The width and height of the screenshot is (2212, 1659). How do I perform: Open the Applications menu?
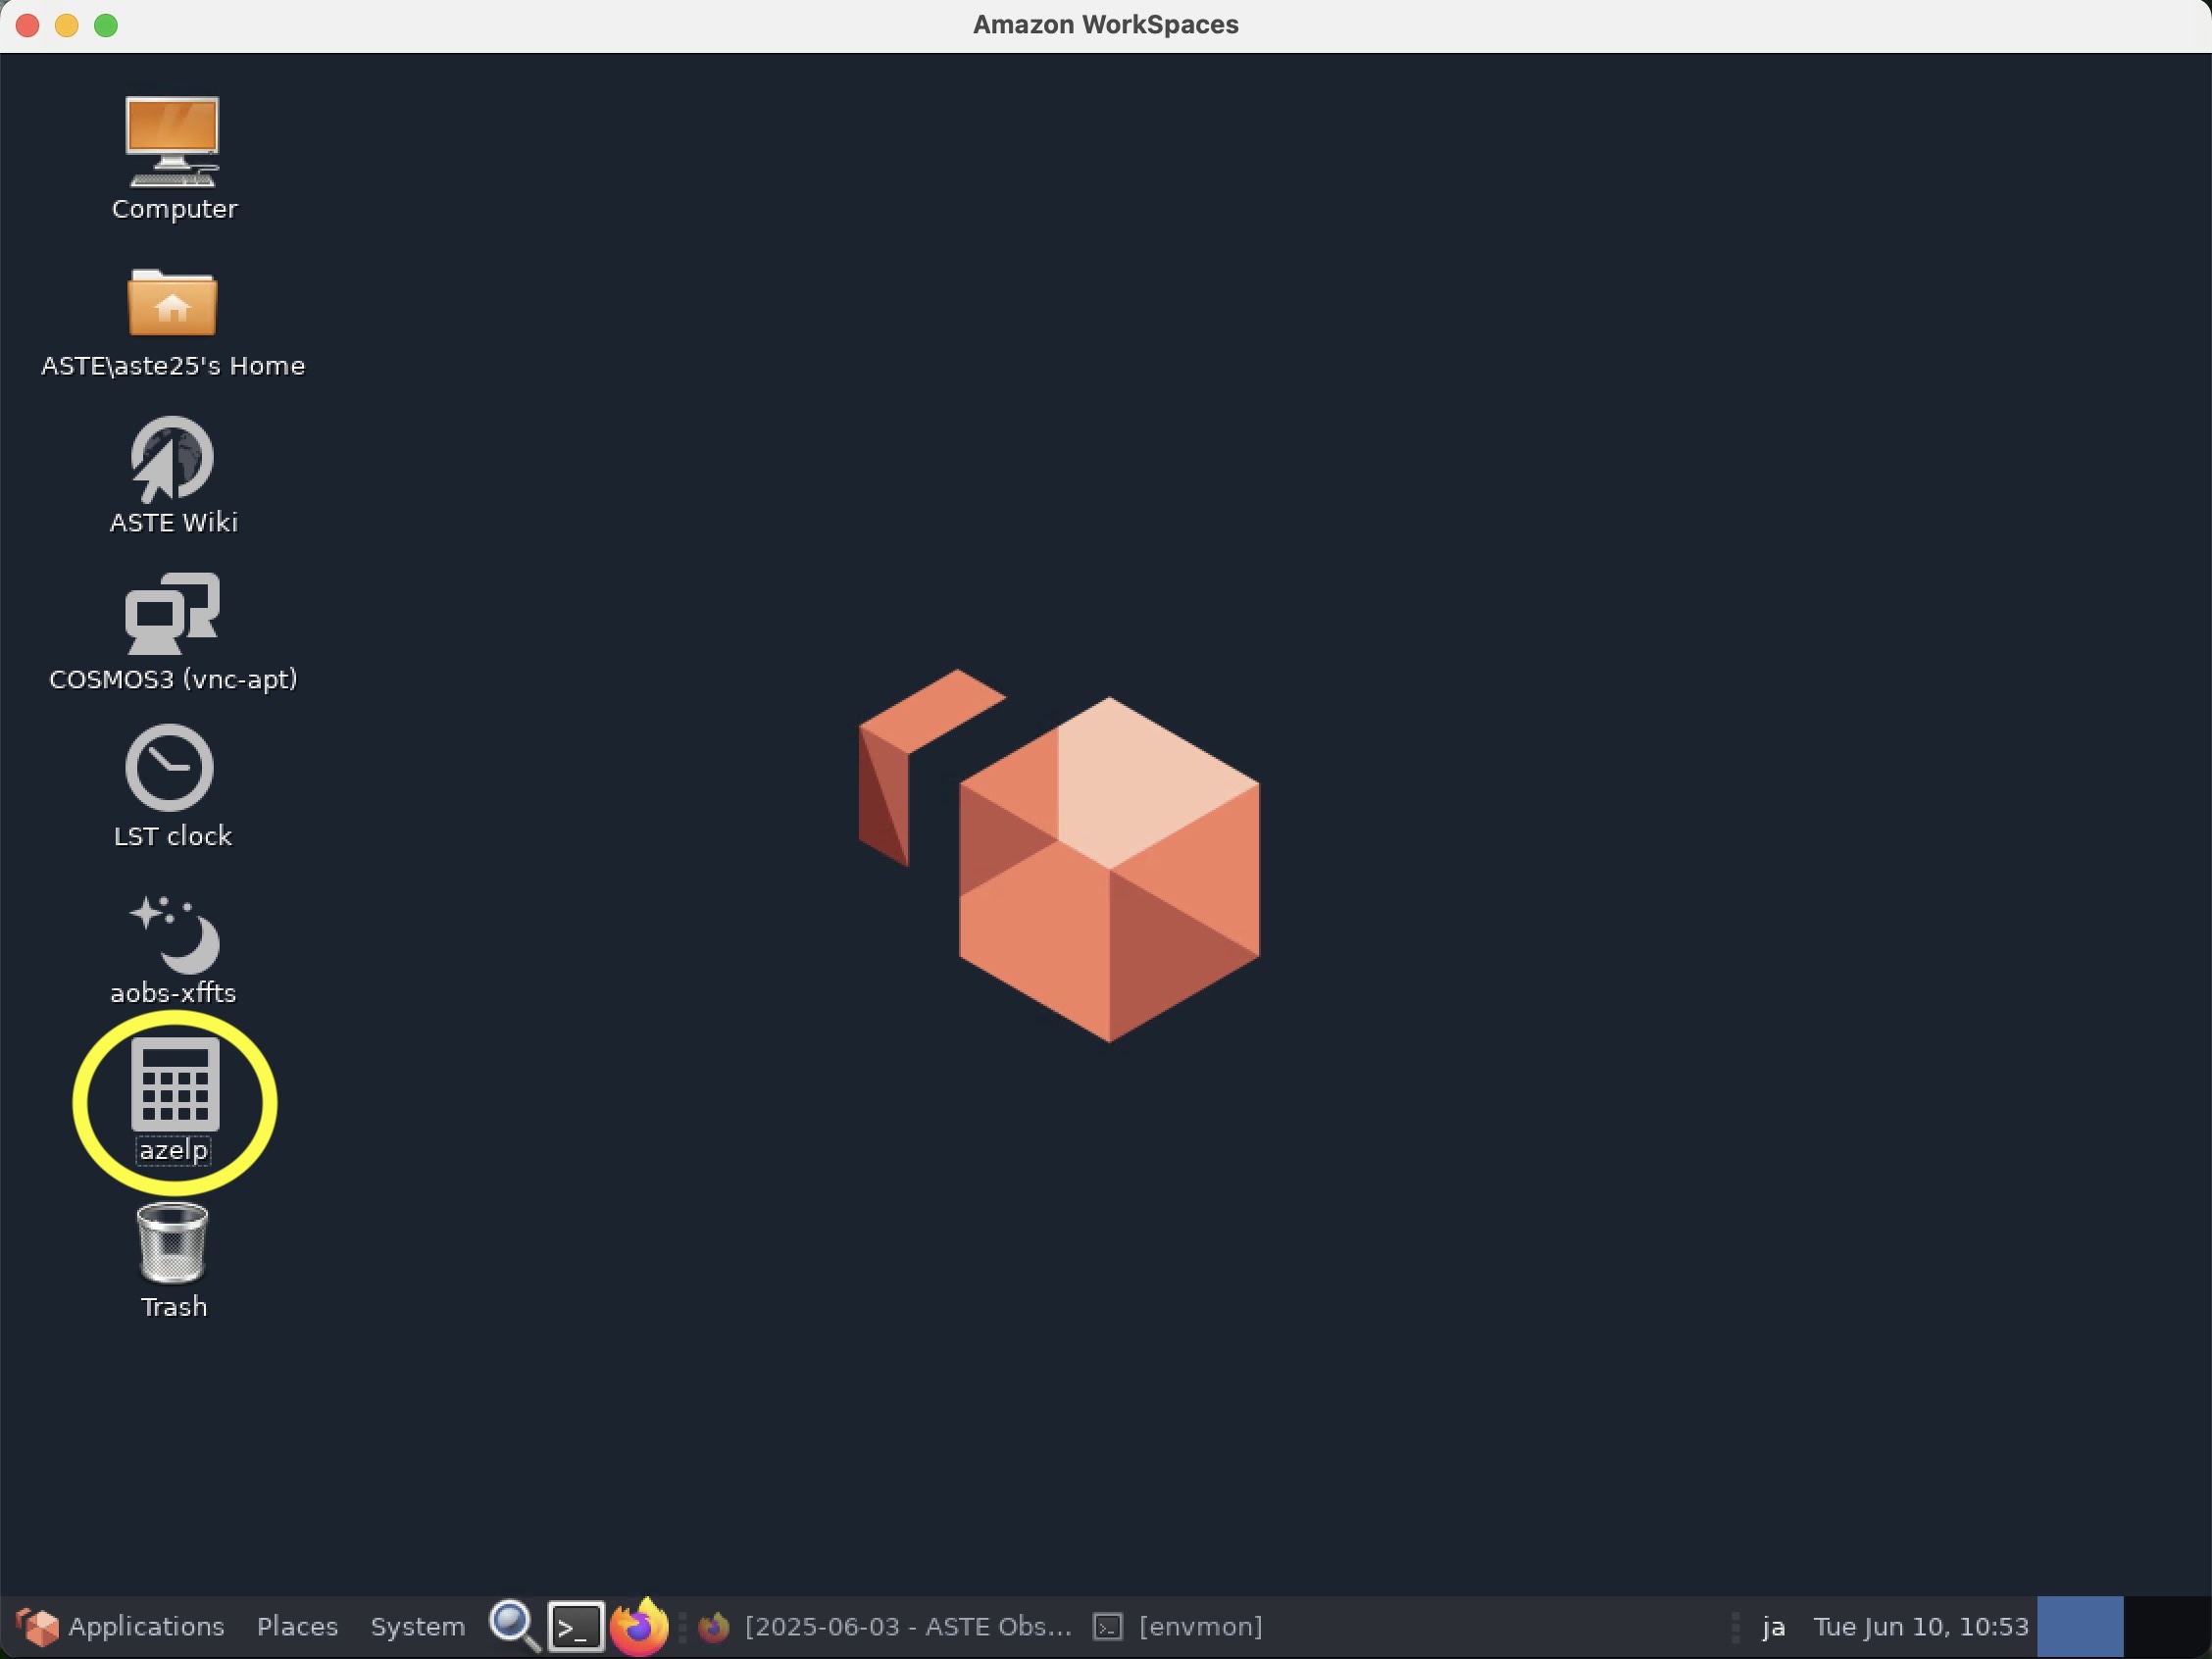pyautogui.click(x=122, y=1627)
